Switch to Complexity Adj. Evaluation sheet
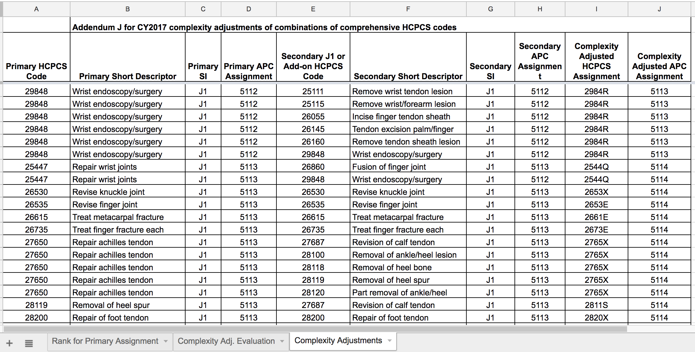695x352 pixels. point(226,341)
